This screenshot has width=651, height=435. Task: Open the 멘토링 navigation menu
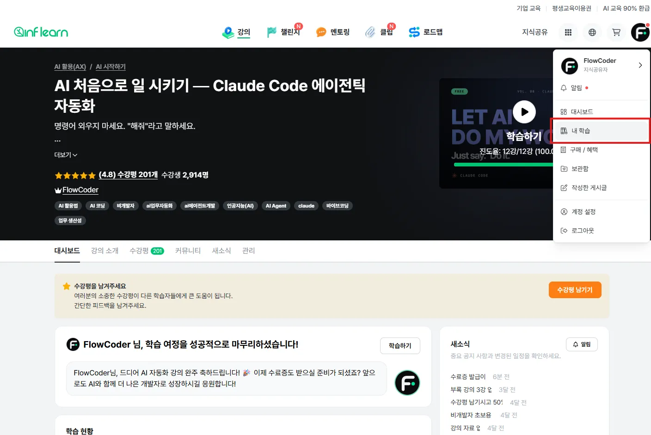333,32
